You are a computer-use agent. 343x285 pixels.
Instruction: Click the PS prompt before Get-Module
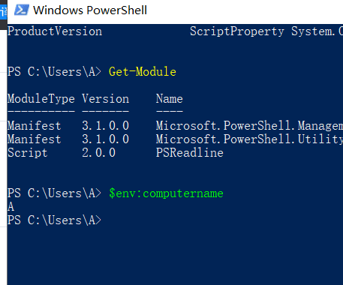[x=54, y=72]
